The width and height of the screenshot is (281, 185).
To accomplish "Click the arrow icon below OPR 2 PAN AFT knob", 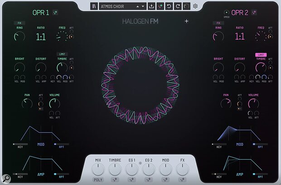I will (240, 109).
